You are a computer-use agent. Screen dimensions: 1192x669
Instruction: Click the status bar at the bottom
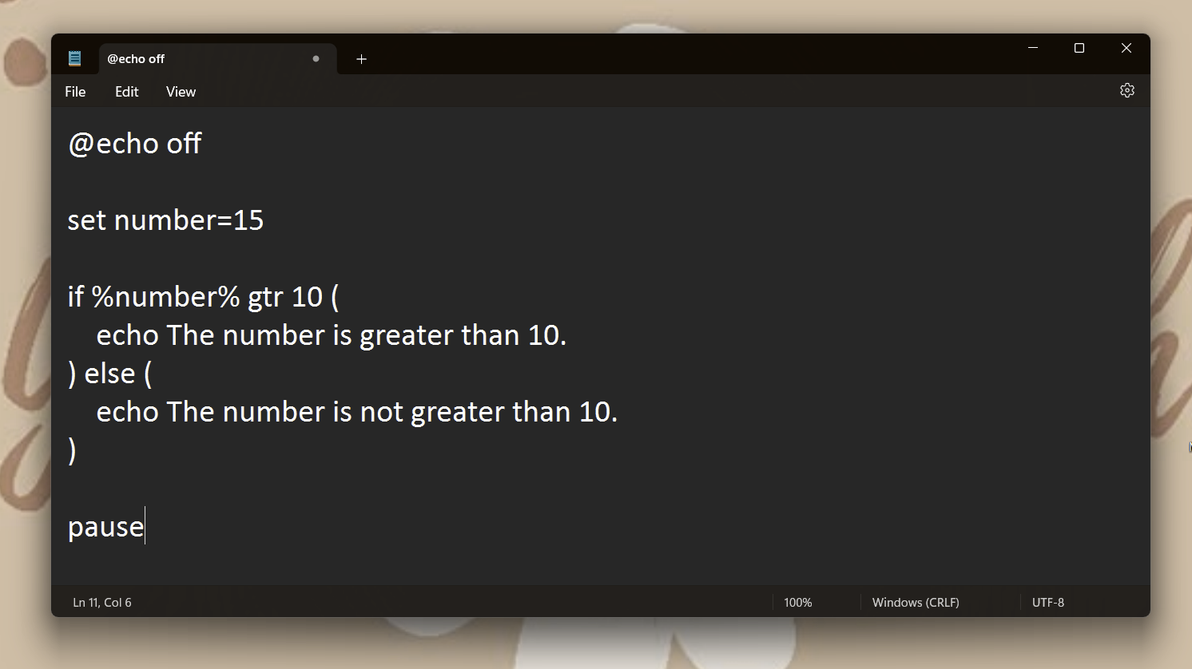coord(559,602)
